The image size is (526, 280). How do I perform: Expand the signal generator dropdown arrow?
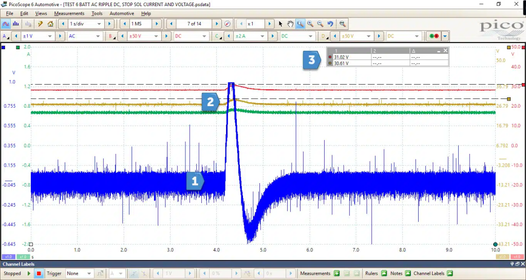445,36
